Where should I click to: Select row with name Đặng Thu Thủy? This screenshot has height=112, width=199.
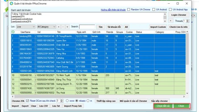tap(98, 80)
